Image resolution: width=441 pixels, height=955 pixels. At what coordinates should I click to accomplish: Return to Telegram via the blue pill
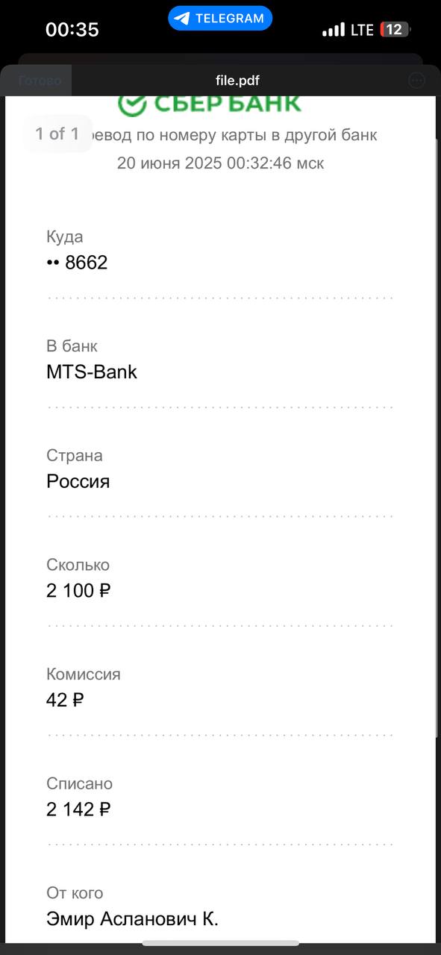[220, 19]
